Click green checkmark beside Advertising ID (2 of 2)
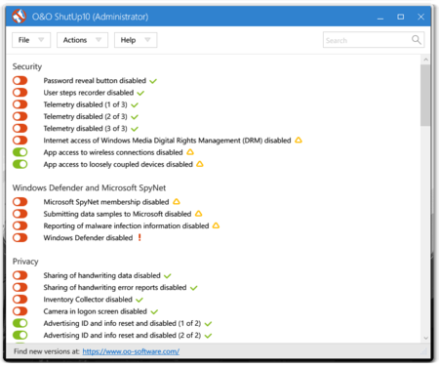 point(209,336)
